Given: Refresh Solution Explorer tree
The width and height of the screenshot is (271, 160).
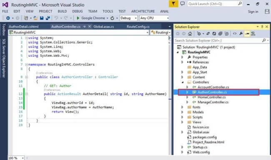Looking at the screenshot, I should coord(214,34).
